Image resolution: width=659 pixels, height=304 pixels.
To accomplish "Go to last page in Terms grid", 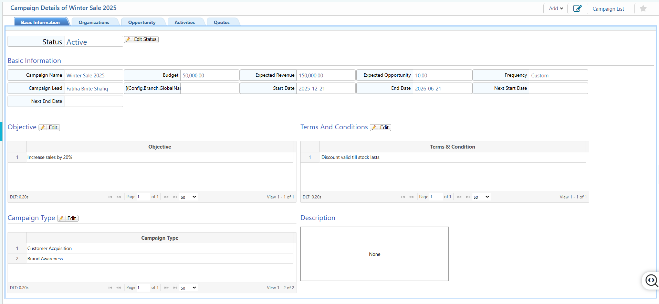I will [x=468, y=197].
